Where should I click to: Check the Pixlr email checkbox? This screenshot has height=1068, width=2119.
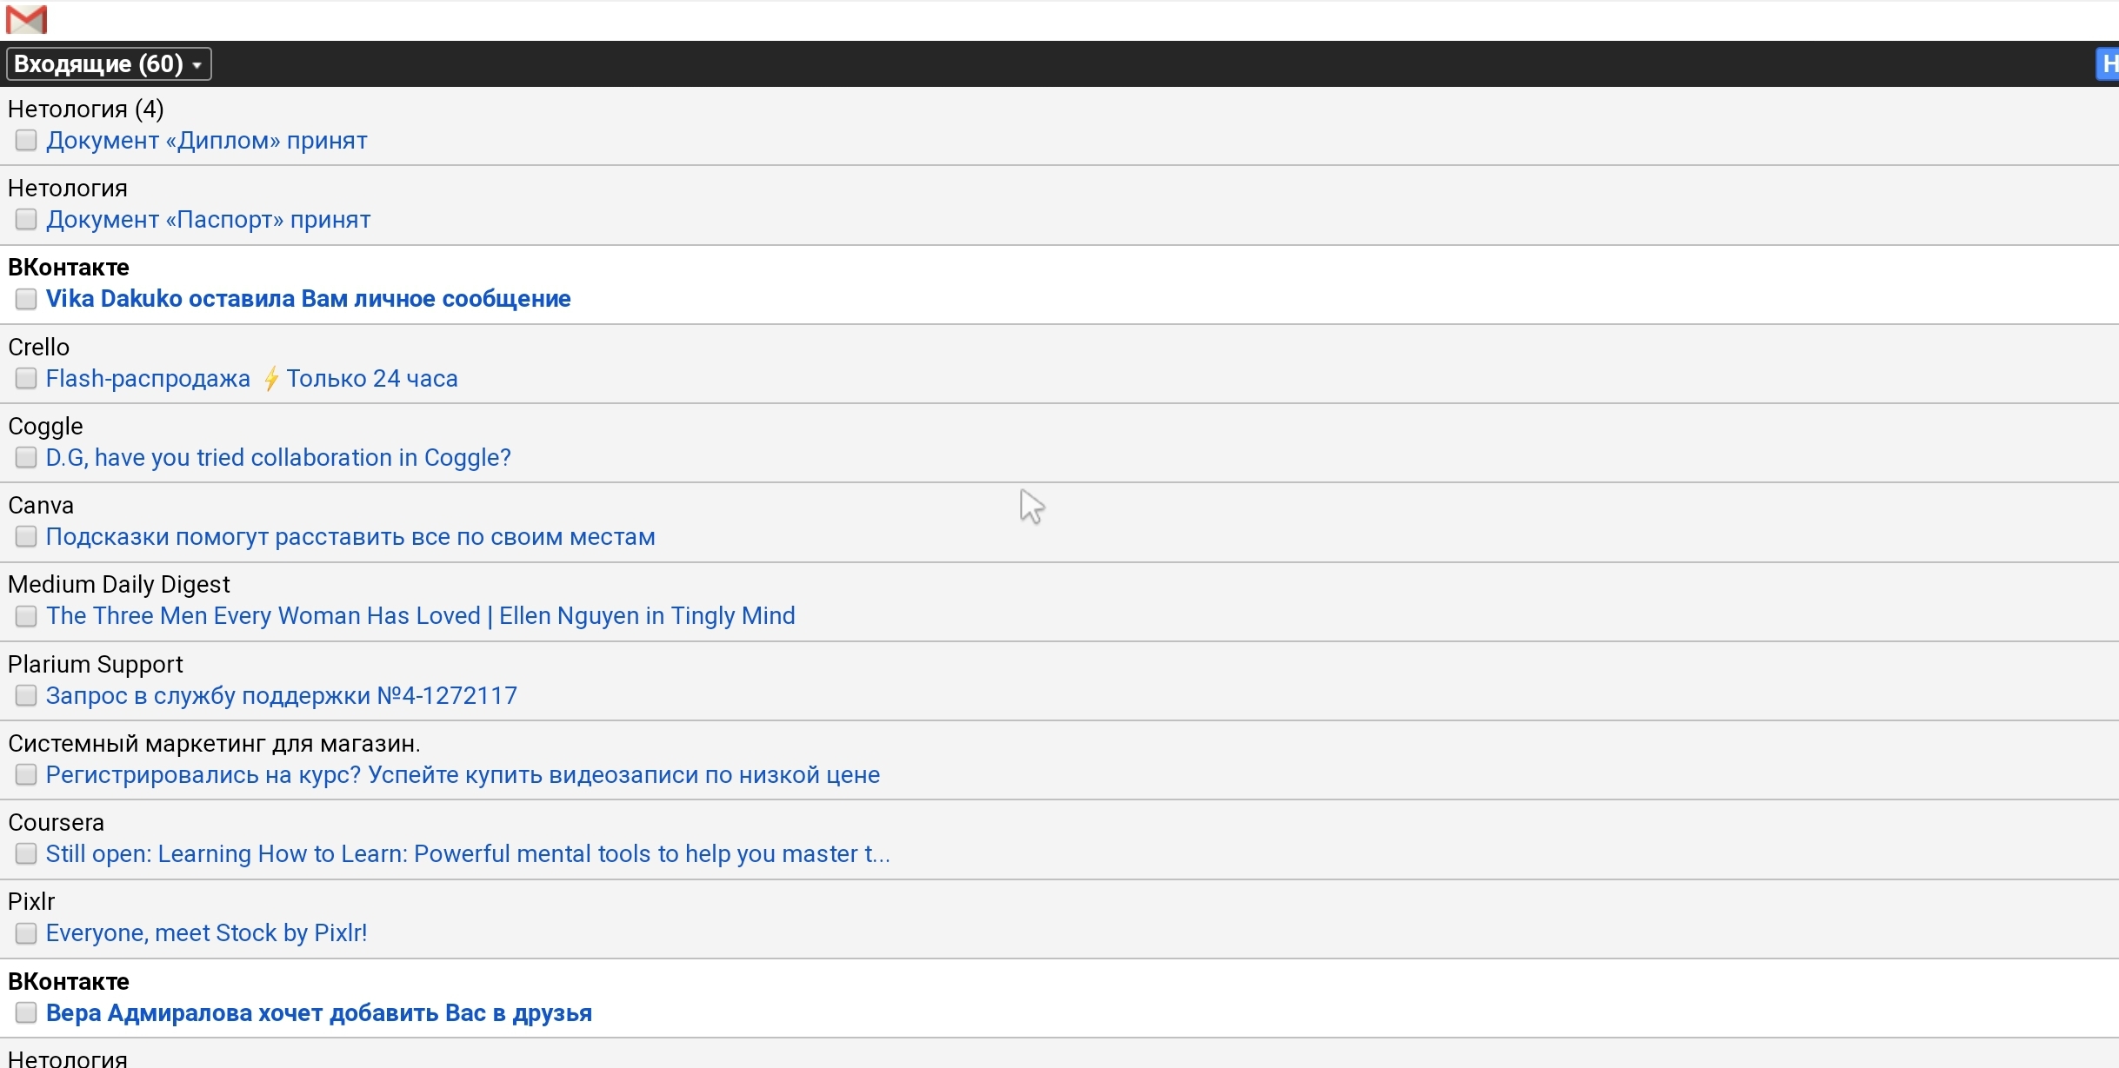[26, 933]
